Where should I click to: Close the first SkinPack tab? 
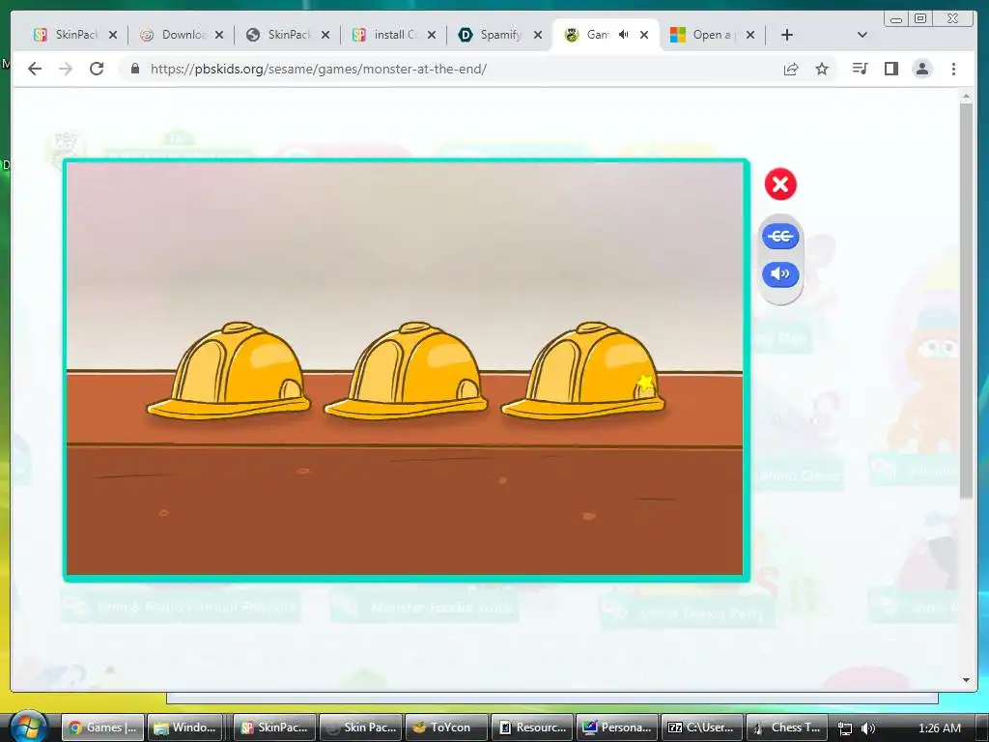[x=113, y=35]
